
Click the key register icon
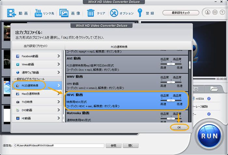tap(140, 13)
